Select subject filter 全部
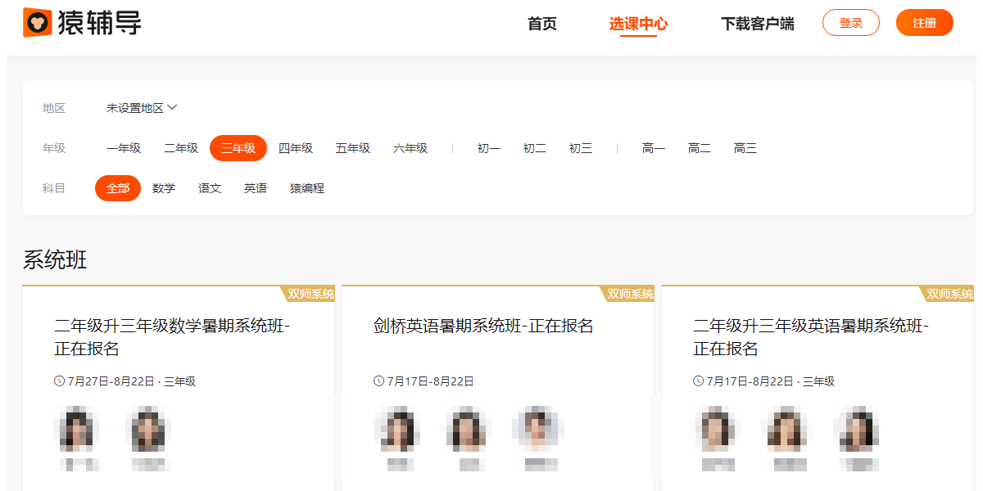The image size is (983, 491). (118, 188)
